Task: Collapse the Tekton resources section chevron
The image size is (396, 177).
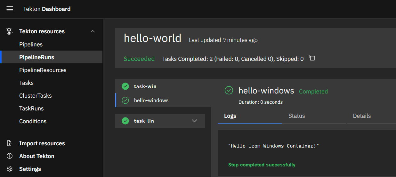Action: pos(93,31)
